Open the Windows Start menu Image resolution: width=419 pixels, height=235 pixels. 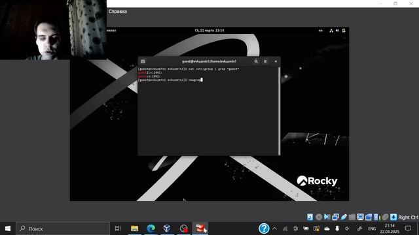pos(8,228)
